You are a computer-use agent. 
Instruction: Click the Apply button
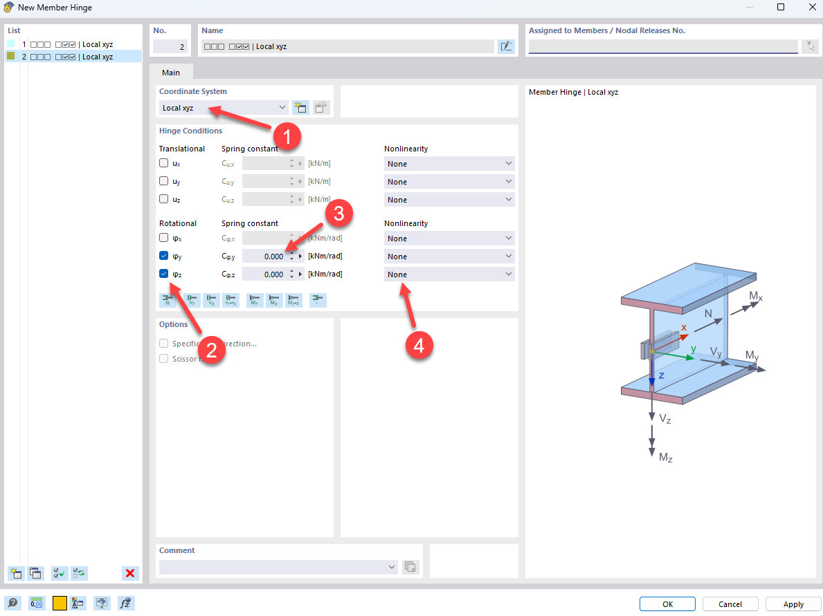click(793, 604)
